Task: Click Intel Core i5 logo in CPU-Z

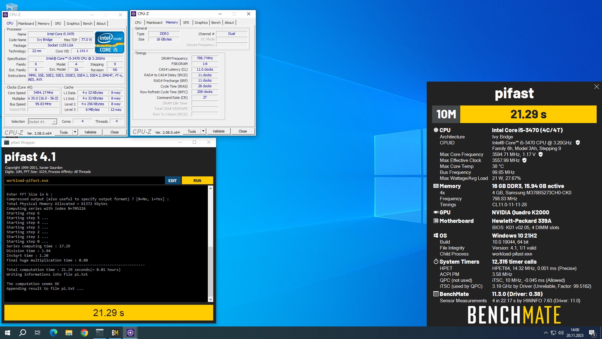Action: [x=109, y=42]
